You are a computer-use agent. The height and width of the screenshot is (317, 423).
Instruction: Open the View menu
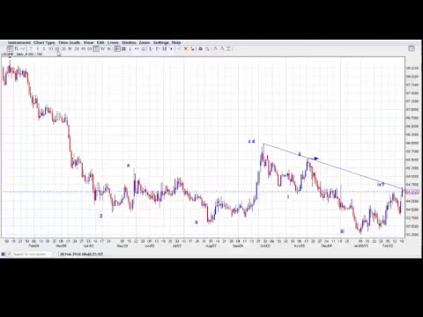[x=88, y=42]
